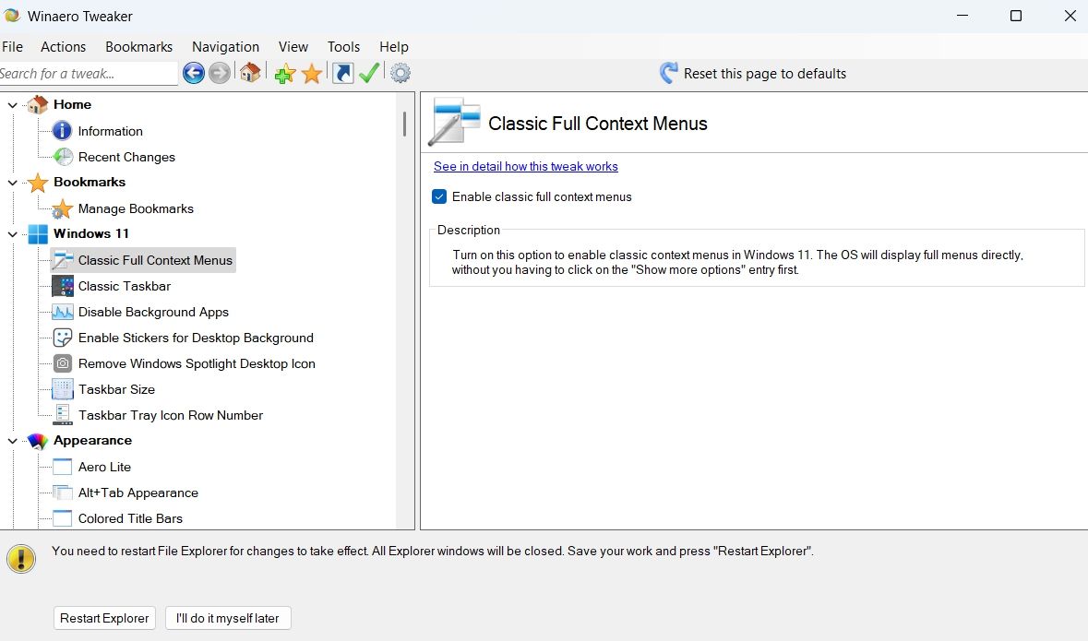Screen dimensions: 1088x641
Task: Click the Remove Windows Spotlight camera icon
Action: point(63,363)
